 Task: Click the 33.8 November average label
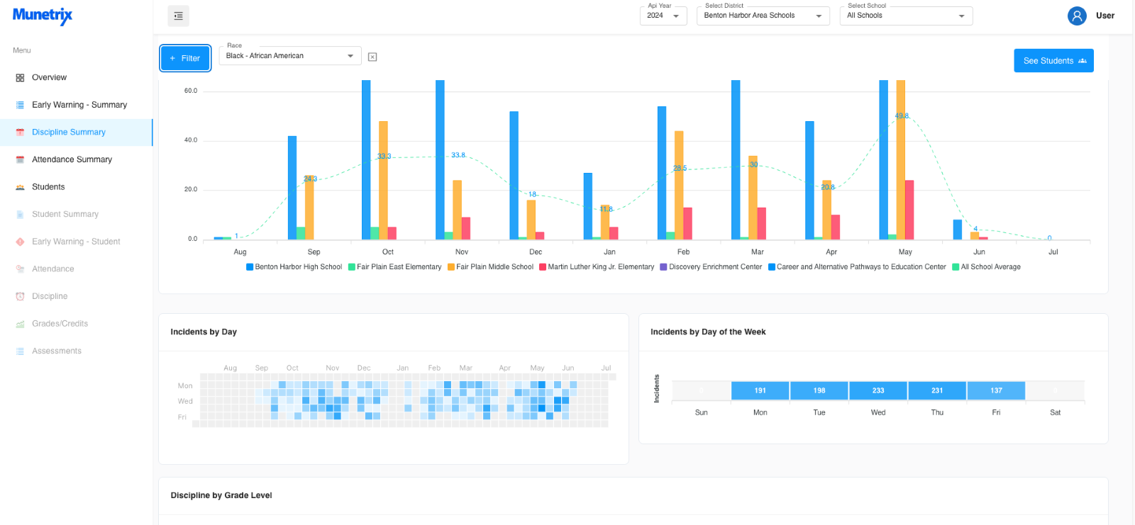pyautogui.click(x=458, y=155)
